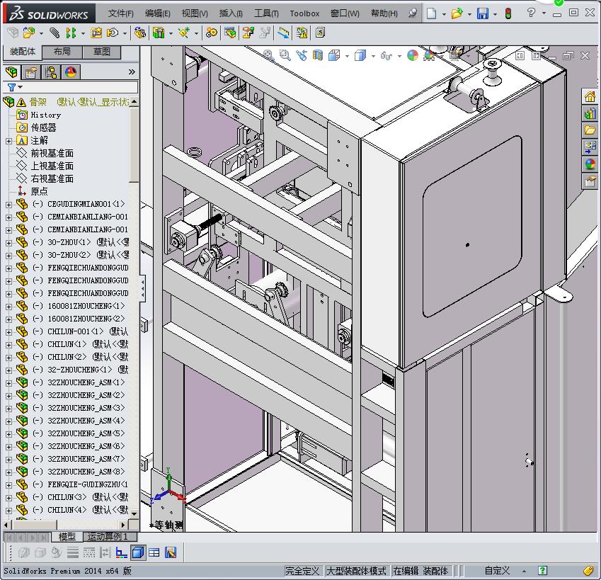Toggle the Hide/Show Items glasses icon
Viewport: 601px width, 580px height.
tap(386, 56)
